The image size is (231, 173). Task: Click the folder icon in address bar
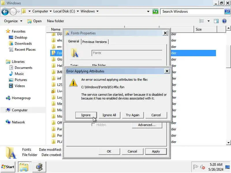pos(24,11)
